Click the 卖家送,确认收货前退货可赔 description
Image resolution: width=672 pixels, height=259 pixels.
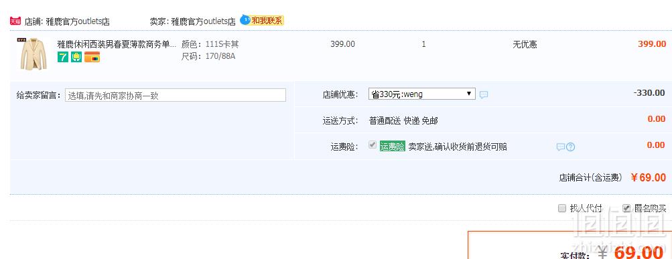(458, 147)
